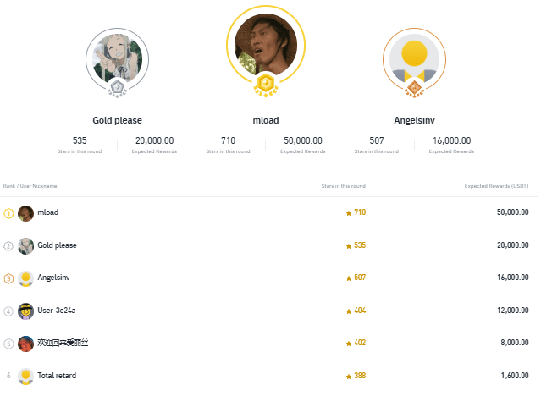Click the Stars in this round column header
This screenshot has width=552, height=396.
coord(343,185)
